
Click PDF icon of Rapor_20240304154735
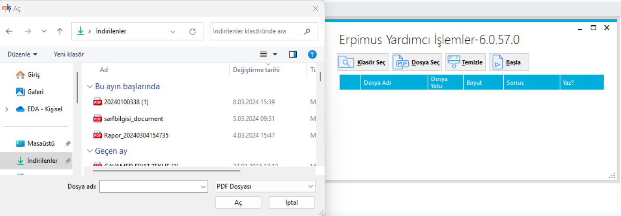click(x=97, y=135)
